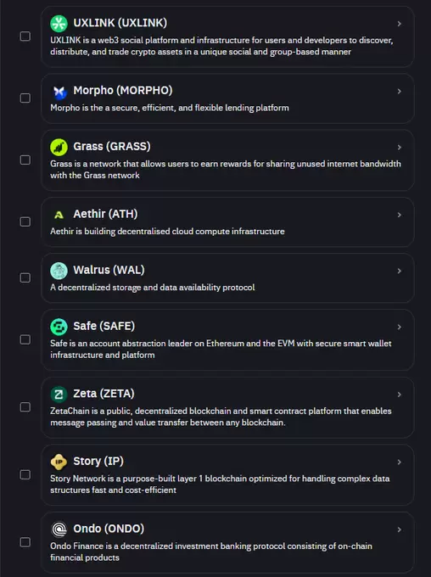This screenshot has width=431, height=577.
Task: Click the Walrus token icon
Action: [59, 271]
